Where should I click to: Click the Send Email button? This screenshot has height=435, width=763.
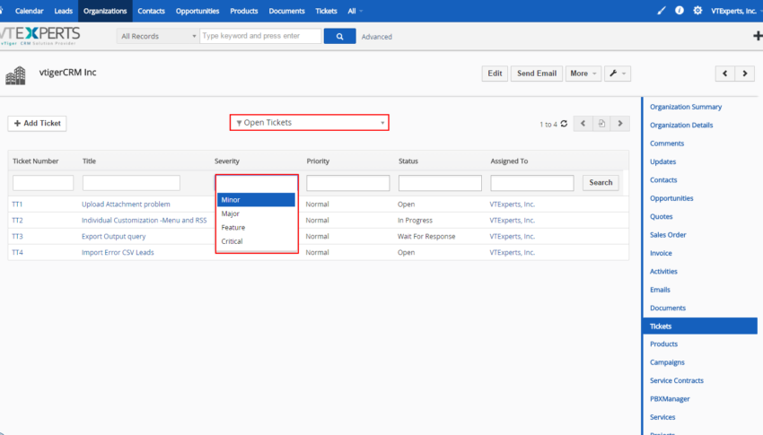pyautogui.click(x=537, y=74)
